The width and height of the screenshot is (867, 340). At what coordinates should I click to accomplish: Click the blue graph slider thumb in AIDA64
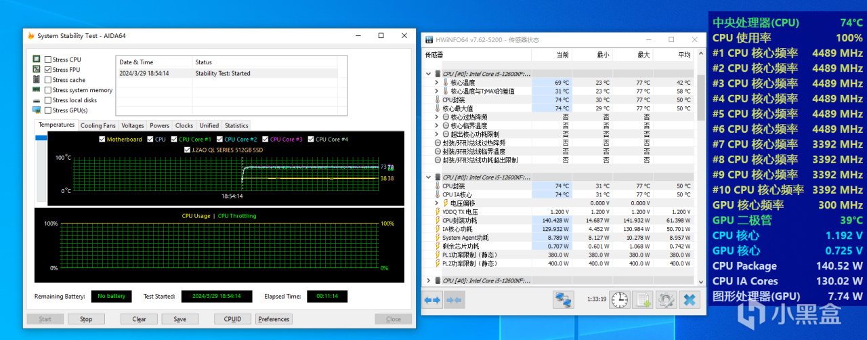[41, 138]
